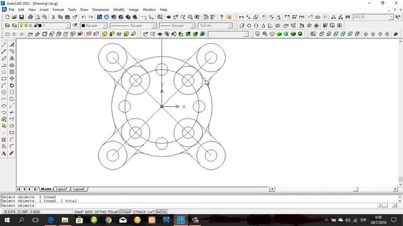Open the File menu
Image resolution: width=403 pixels, height=226 pixels.
(11, 10)
